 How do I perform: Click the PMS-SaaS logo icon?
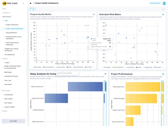point(4,3)
